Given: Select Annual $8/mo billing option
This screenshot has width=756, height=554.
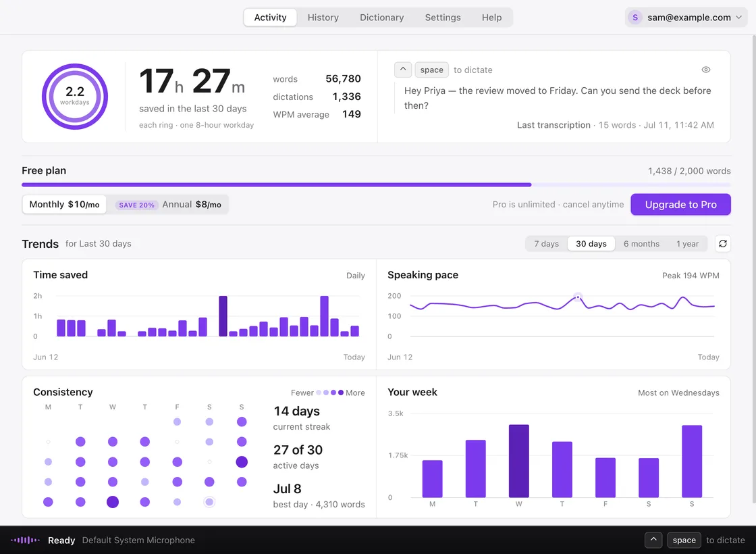Looking at the screenshot, I should pyautogui.click(x=168, y=205).
